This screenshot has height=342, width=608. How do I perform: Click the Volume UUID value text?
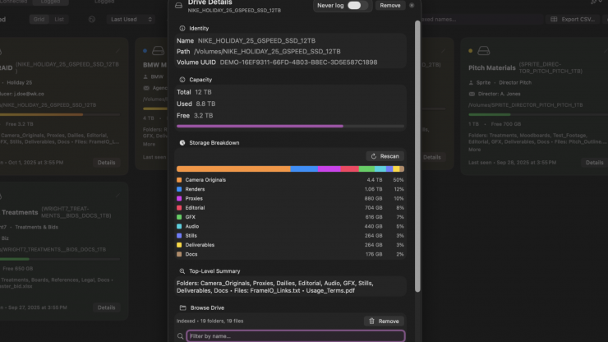pos(298,62)
